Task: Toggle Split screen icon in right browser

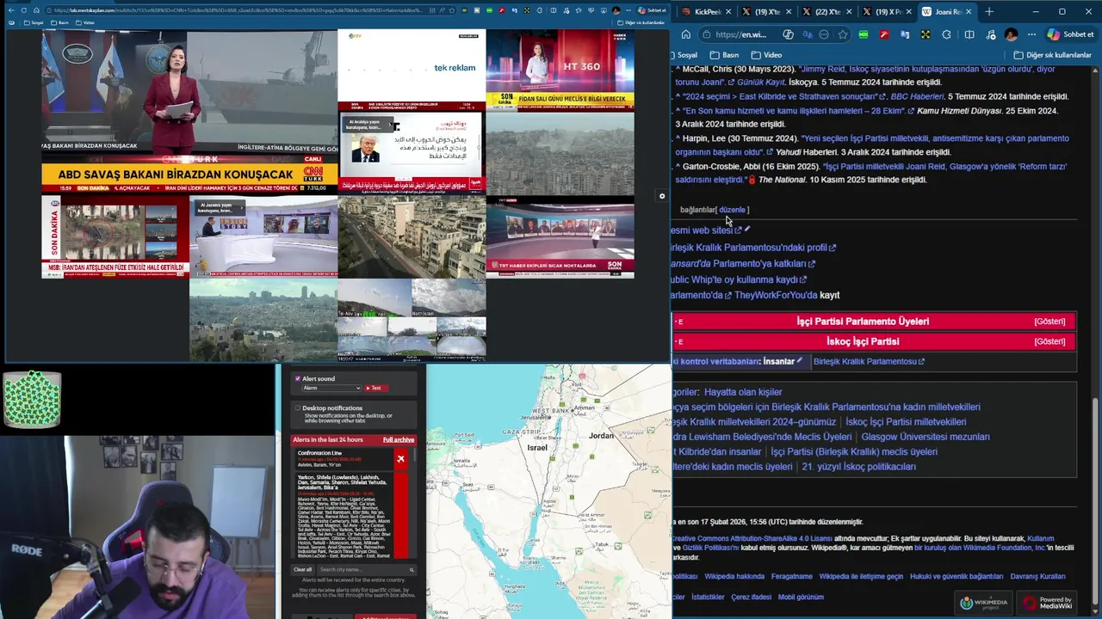Action: click(x=969, y=34)
